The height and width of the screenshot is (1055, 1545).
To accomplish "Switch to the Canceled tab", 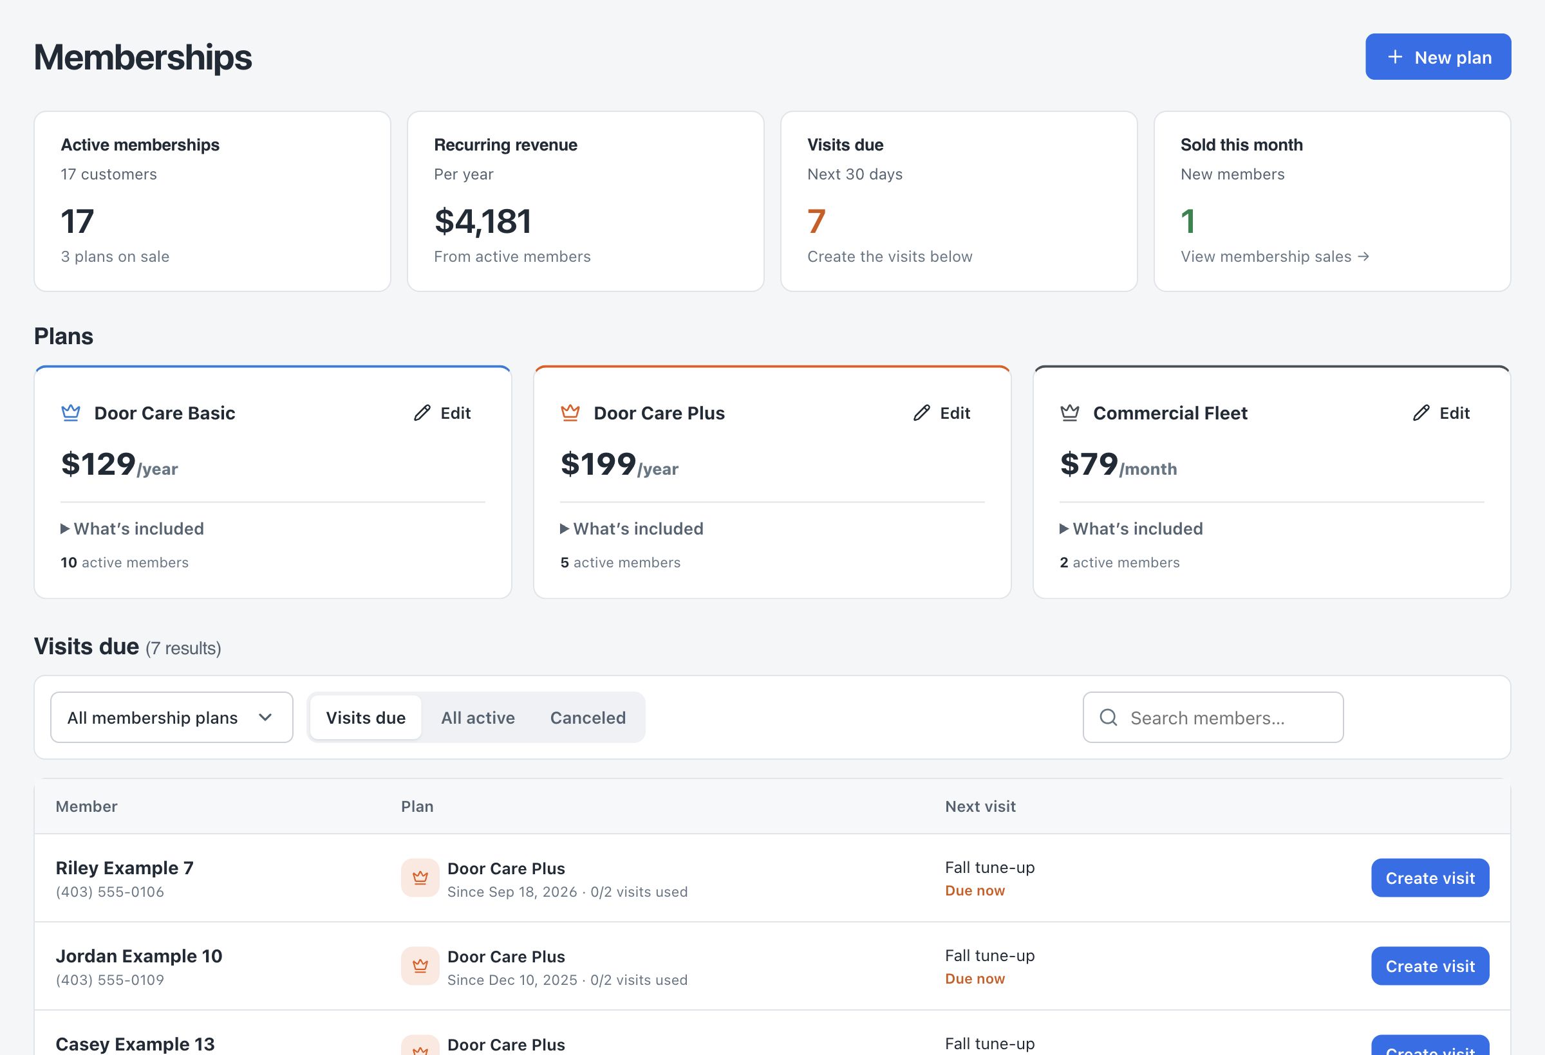I will (x=588, y=717).
